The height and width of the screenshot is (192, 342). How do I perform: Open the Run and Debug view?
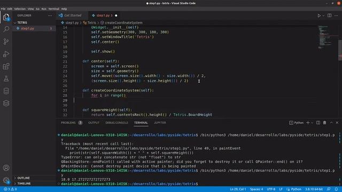tap(6, 54)
